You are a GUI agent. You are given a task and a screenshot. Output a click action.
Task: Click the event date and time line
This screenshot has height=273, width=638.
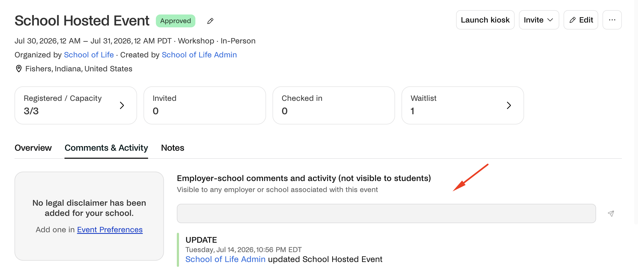tap(135, 41)
